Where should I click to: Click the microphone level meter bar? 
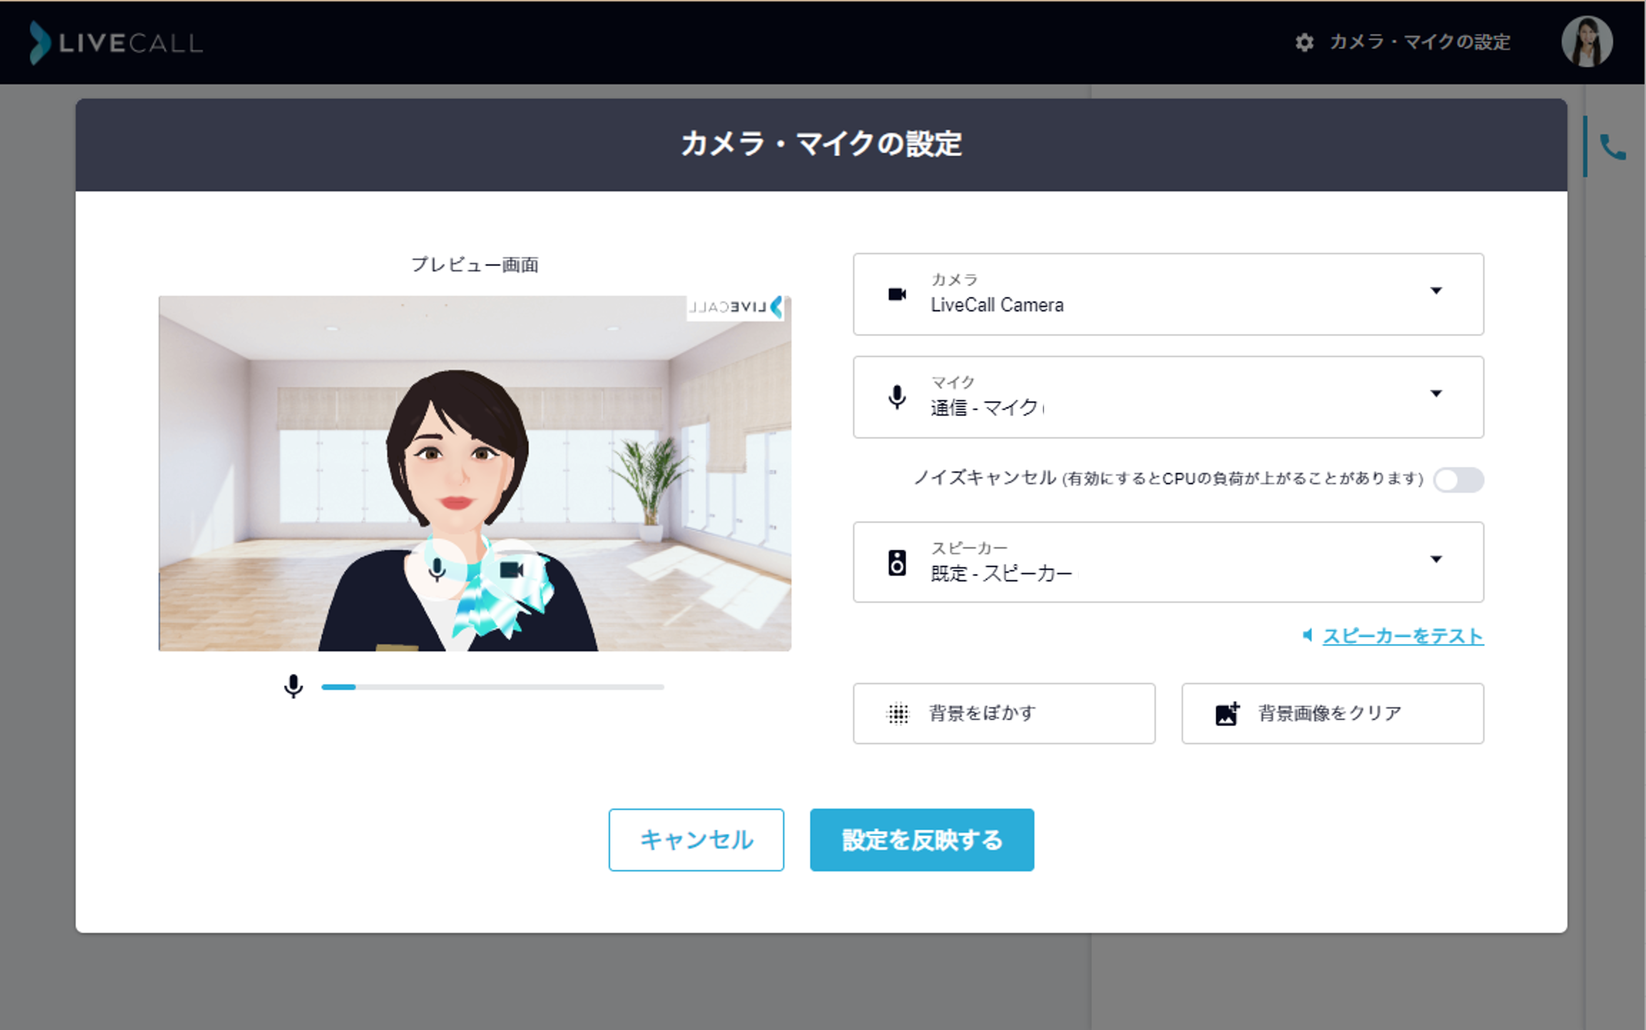click(x=492, y=687)
